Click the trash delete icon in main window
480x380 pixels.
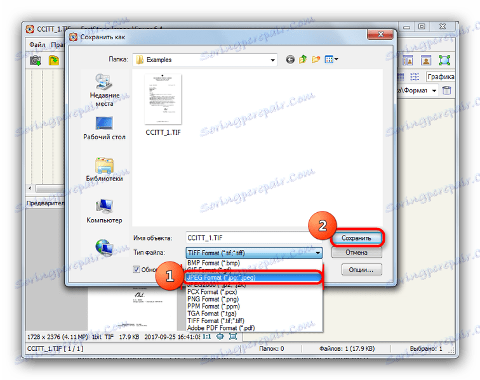tap(446, 91)
